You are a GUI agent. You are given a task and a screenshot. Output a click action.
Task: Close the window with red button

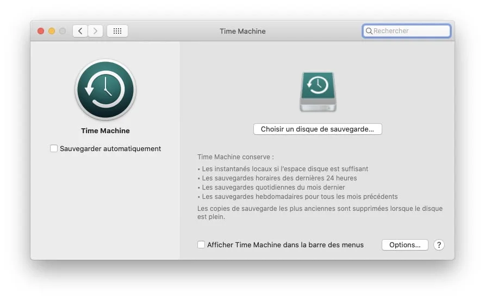point(41,31)
